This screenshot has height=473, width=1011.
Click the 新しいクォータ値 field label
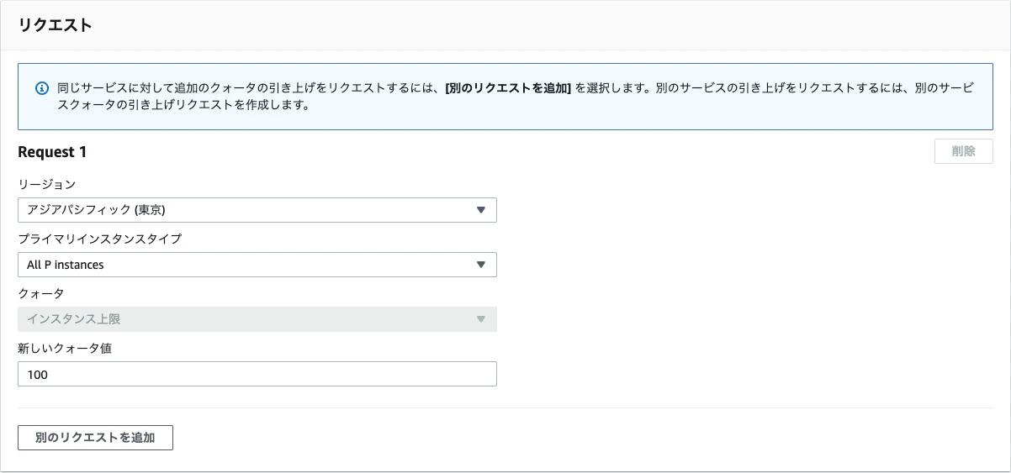coord(65,348)
